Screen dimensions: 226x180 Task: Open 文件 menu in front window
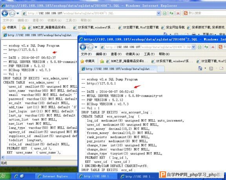86,54
